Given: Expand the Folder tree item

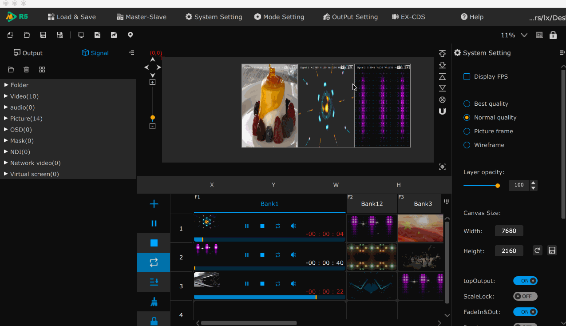Looking at the screenshot, I should 6,85.
